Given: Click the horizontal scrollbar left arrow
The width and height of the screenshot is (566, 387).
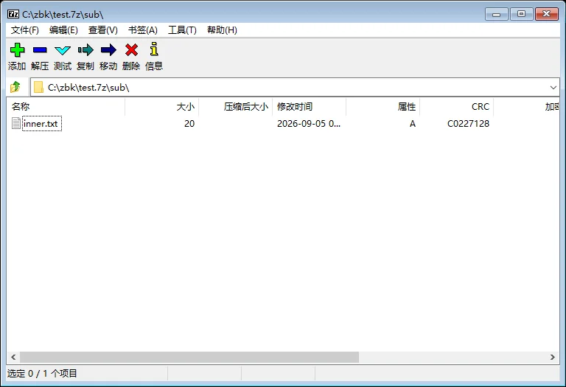Looking at the screenshot, I should [x=13, y=357].
